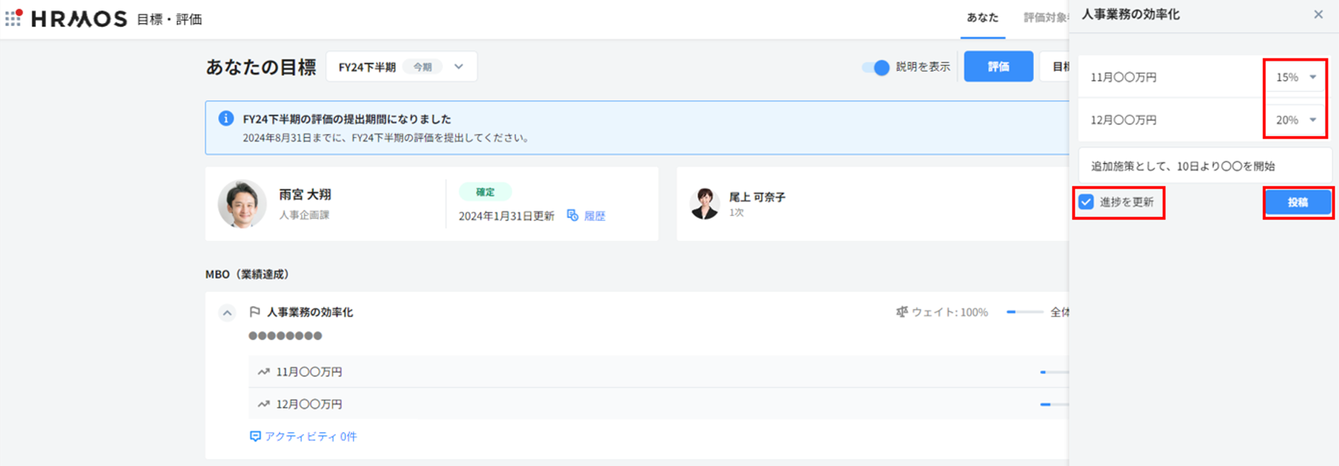This screenshot has width=1339, height=466.
Task: Click the trend icon for 11月〇〇万円
Action: tap(263, 372)
